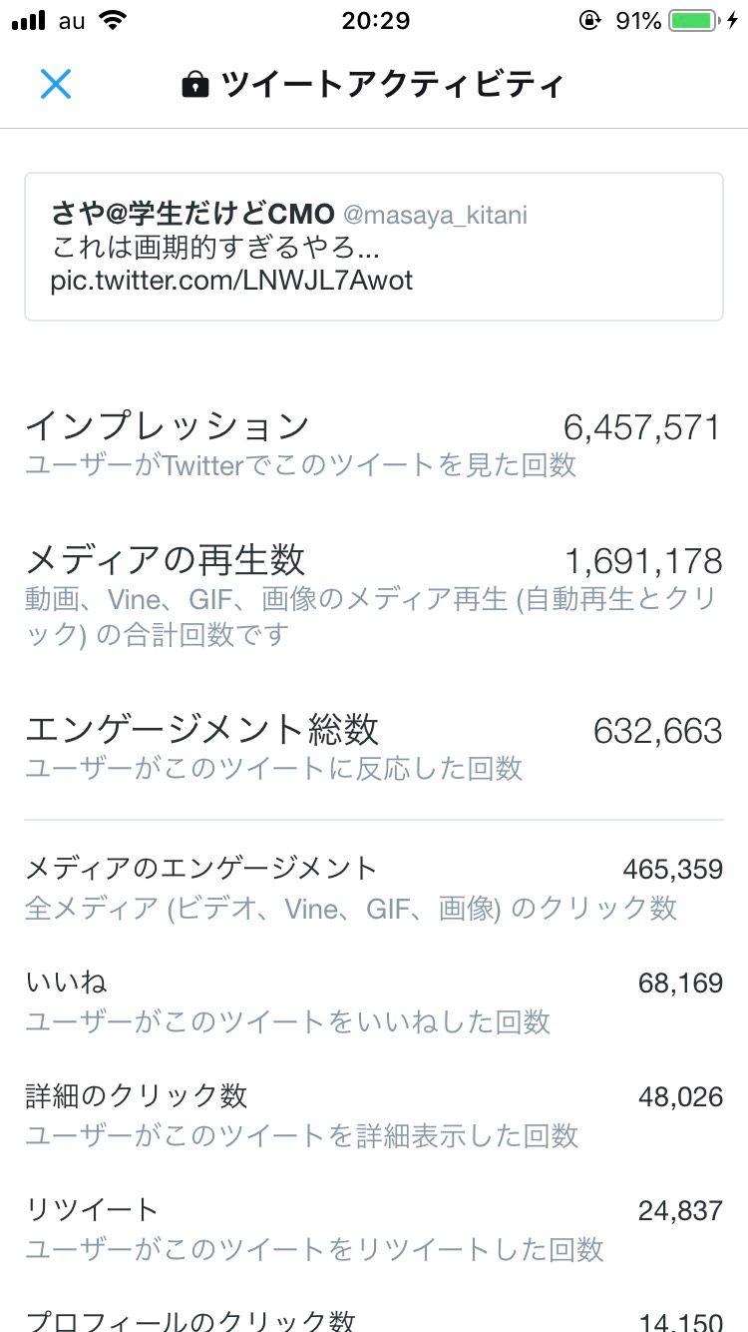Tap the リツイート count 24,837
748x1332 pixels.
coord(680,1211)
